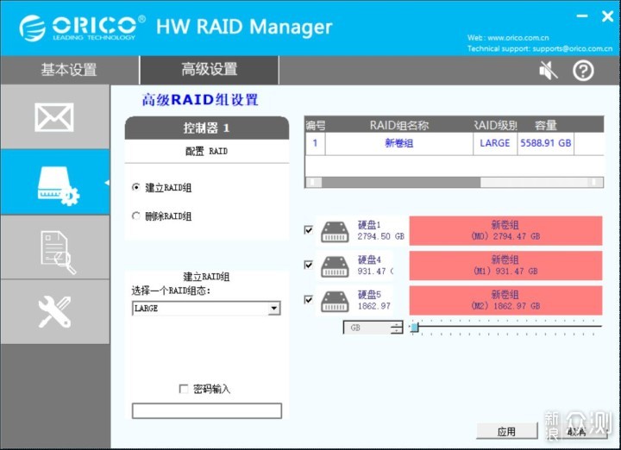
Task: Select the RAID disk settings sidebar icon
Action: pyautogui.click(x=54, y=183)
